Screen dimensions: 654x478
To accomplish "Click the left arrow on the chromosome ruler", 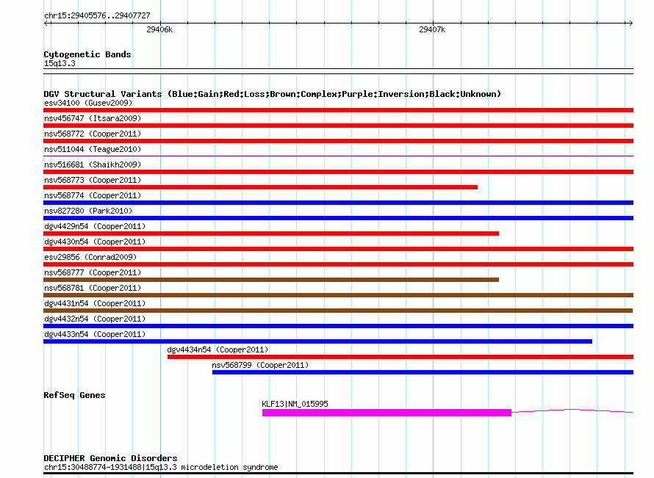I will pos(46,23).
